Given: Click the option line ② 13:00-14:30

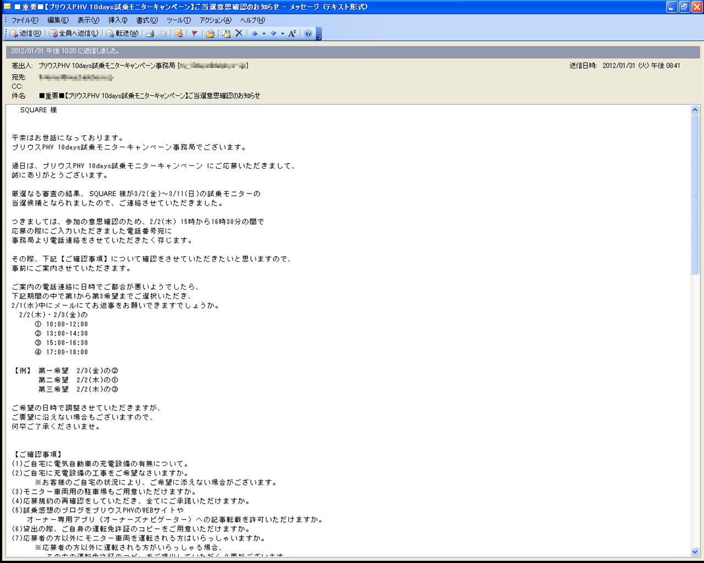Looking at the screenshot, I should point(61,334).
